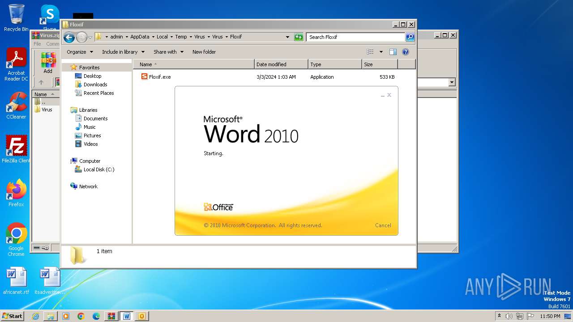This screenshot has width=573, height=322.
Task: Open Internet Explorer from the taskbar
Action: pos(35,316)
